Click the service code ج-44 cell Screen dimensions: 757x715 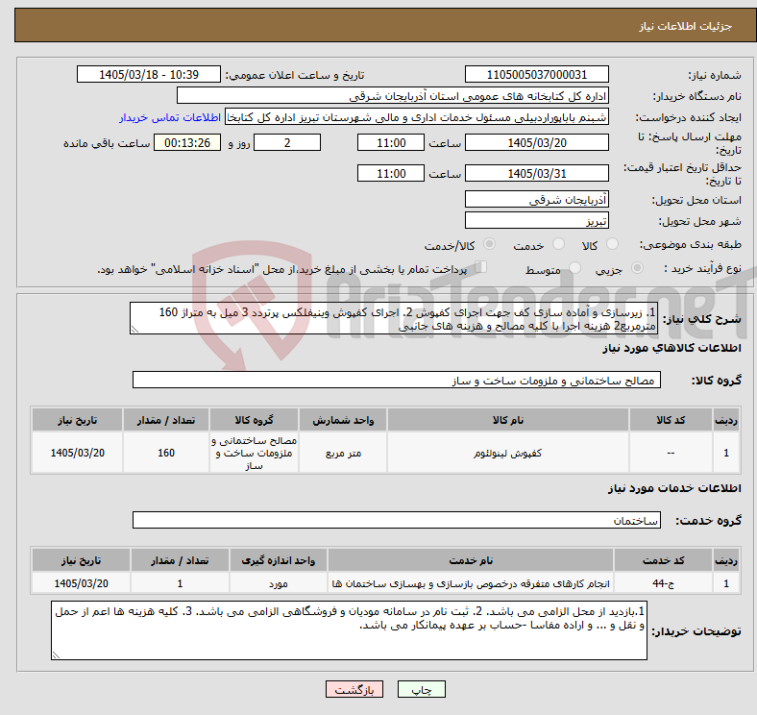[664, 583]
